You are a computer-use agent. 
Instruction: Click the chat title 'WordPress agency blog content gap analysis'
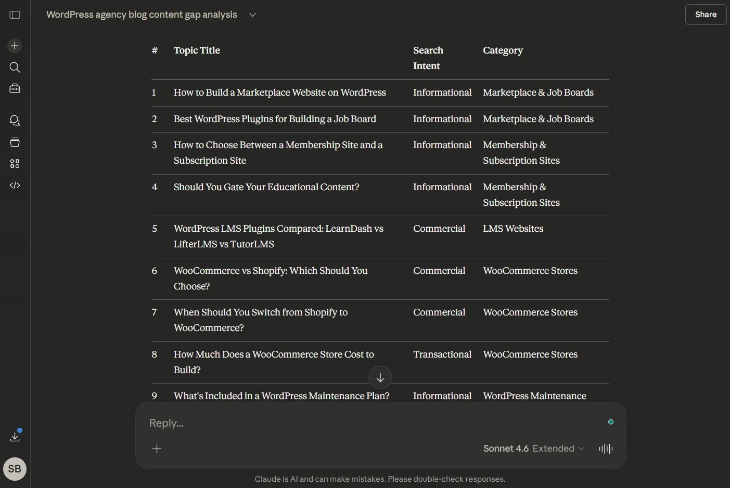point(142,15)
